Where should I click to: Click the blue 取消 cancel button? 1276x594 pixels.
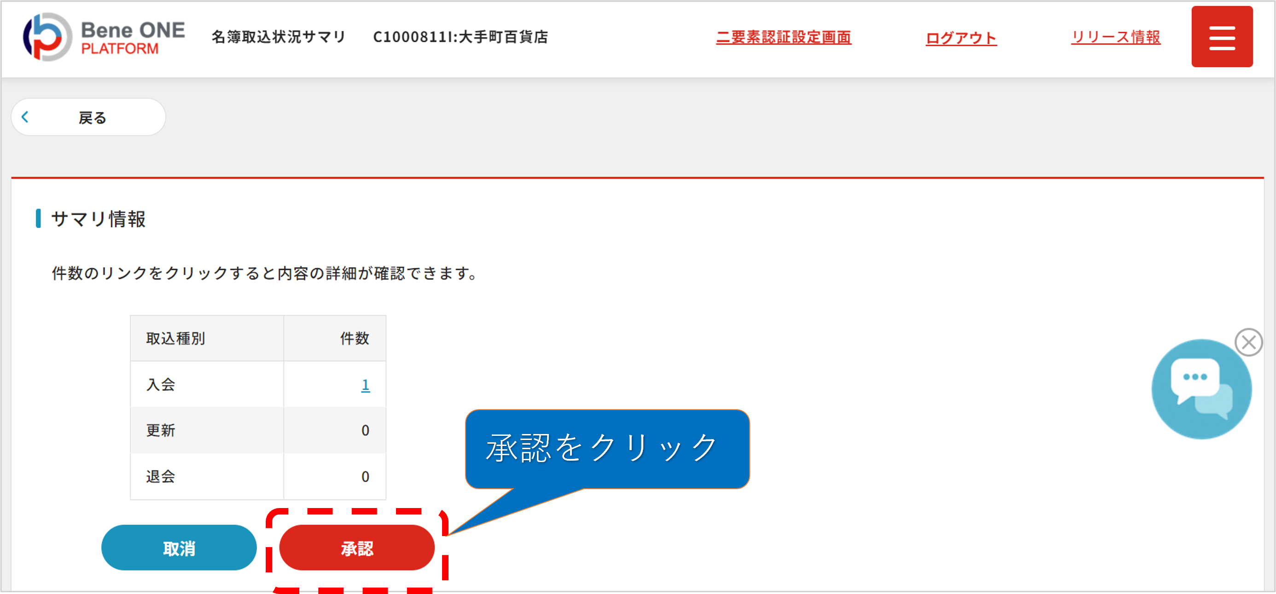point(179,548)
